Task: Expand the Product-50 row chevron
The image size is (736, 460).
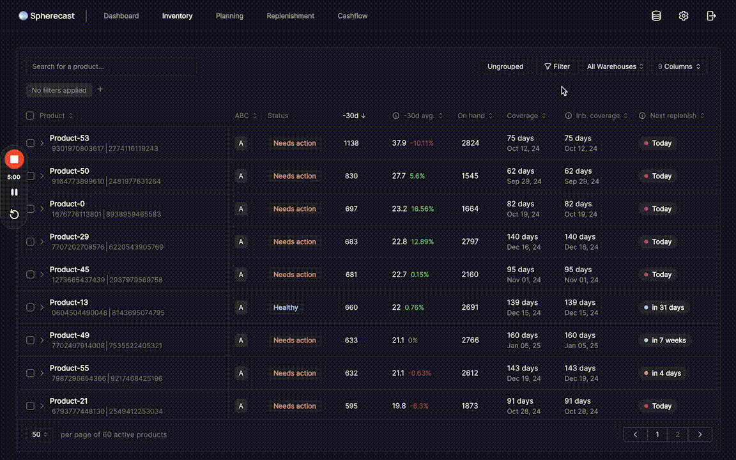Action: coord(42,176)
